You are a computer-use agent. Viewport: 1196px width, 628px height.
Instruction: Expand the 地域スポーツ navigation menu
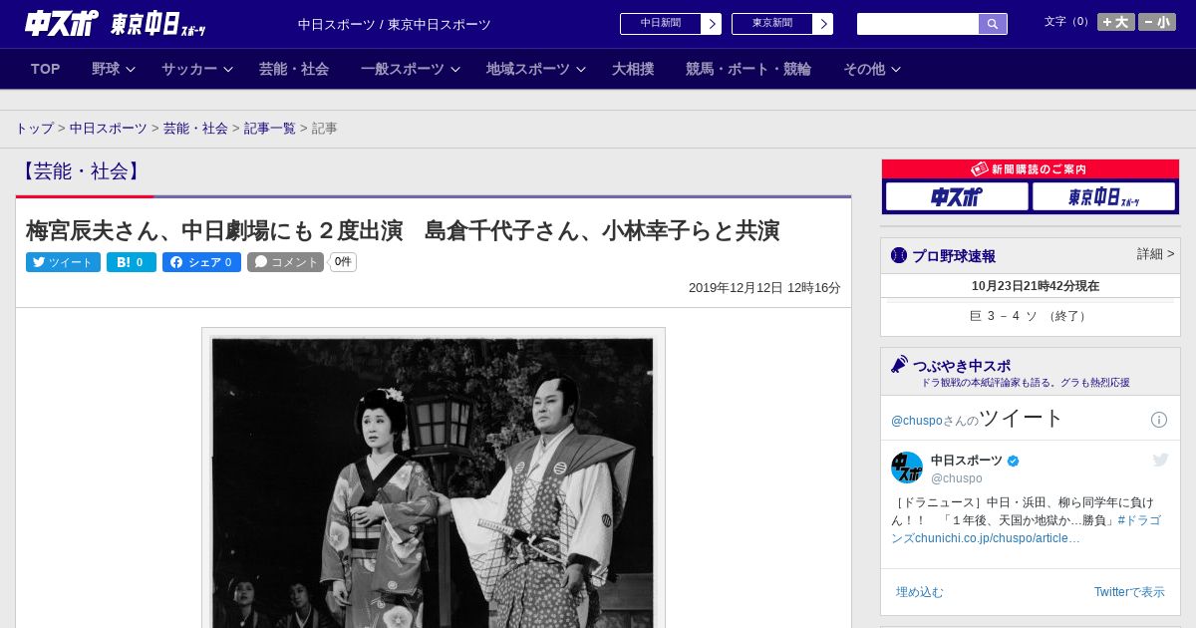[536, 69]
